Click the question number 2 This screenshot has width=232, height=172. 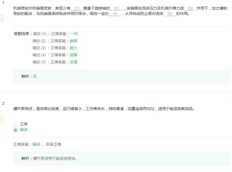3,103
